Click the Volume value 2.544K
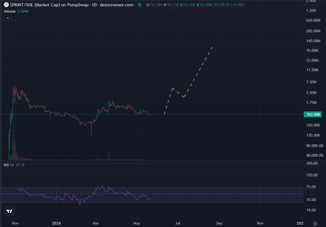The height and width of the screenshot is (227, 326). [x=23, y=12]
